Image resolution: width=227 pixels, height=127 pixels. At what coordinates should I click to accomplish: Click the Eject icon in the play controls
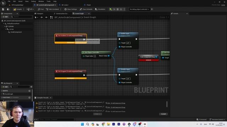(x=121, y=9)
